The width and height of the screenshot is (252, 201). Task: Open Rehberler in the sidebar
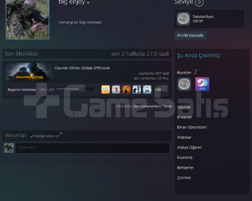(x=185, y=167)
